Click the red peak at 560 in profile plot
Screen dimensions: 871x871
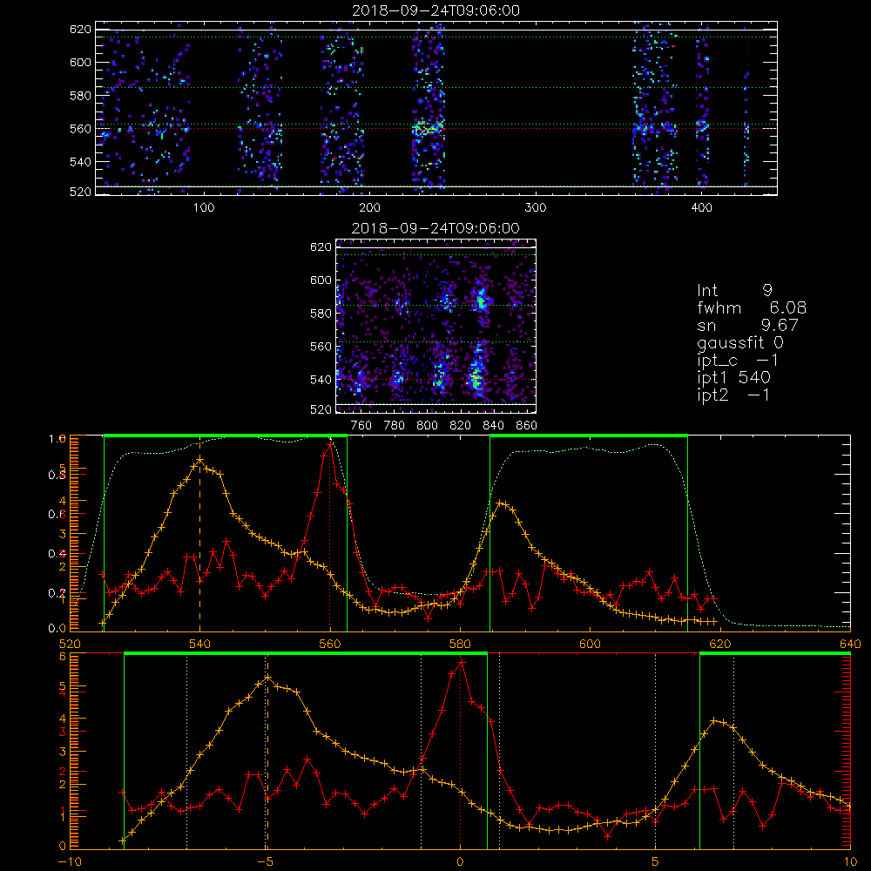[330, 444]
